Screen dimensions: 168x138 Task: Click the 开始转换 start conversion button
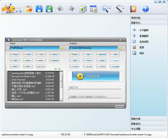[x=95, y=76]
